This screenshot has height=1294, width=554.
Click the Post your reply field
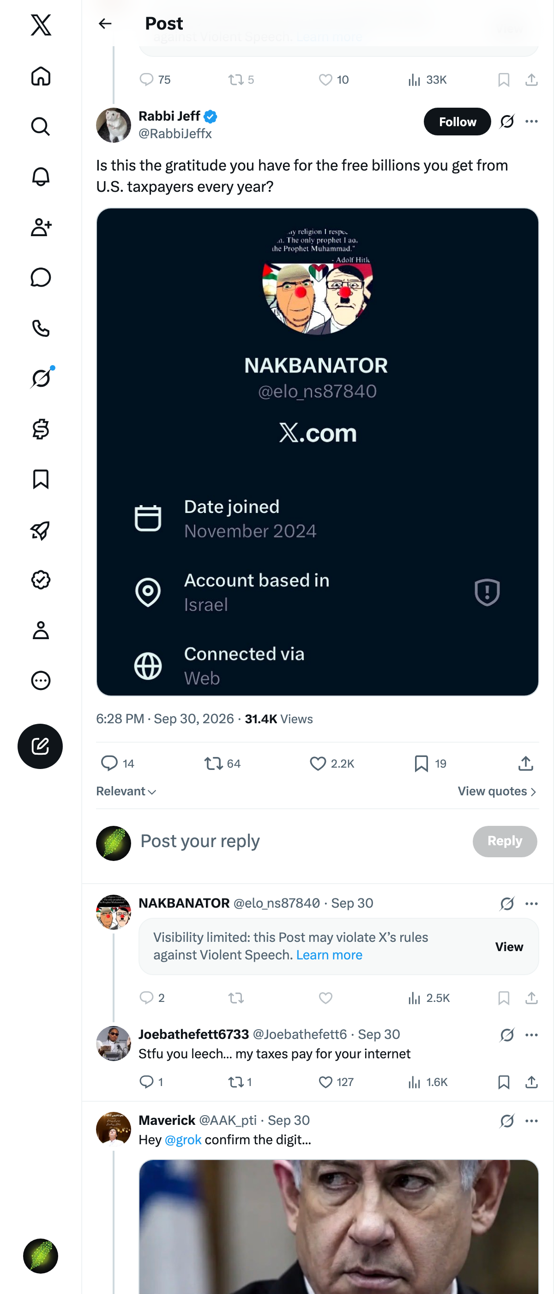[x=301, y=841]
